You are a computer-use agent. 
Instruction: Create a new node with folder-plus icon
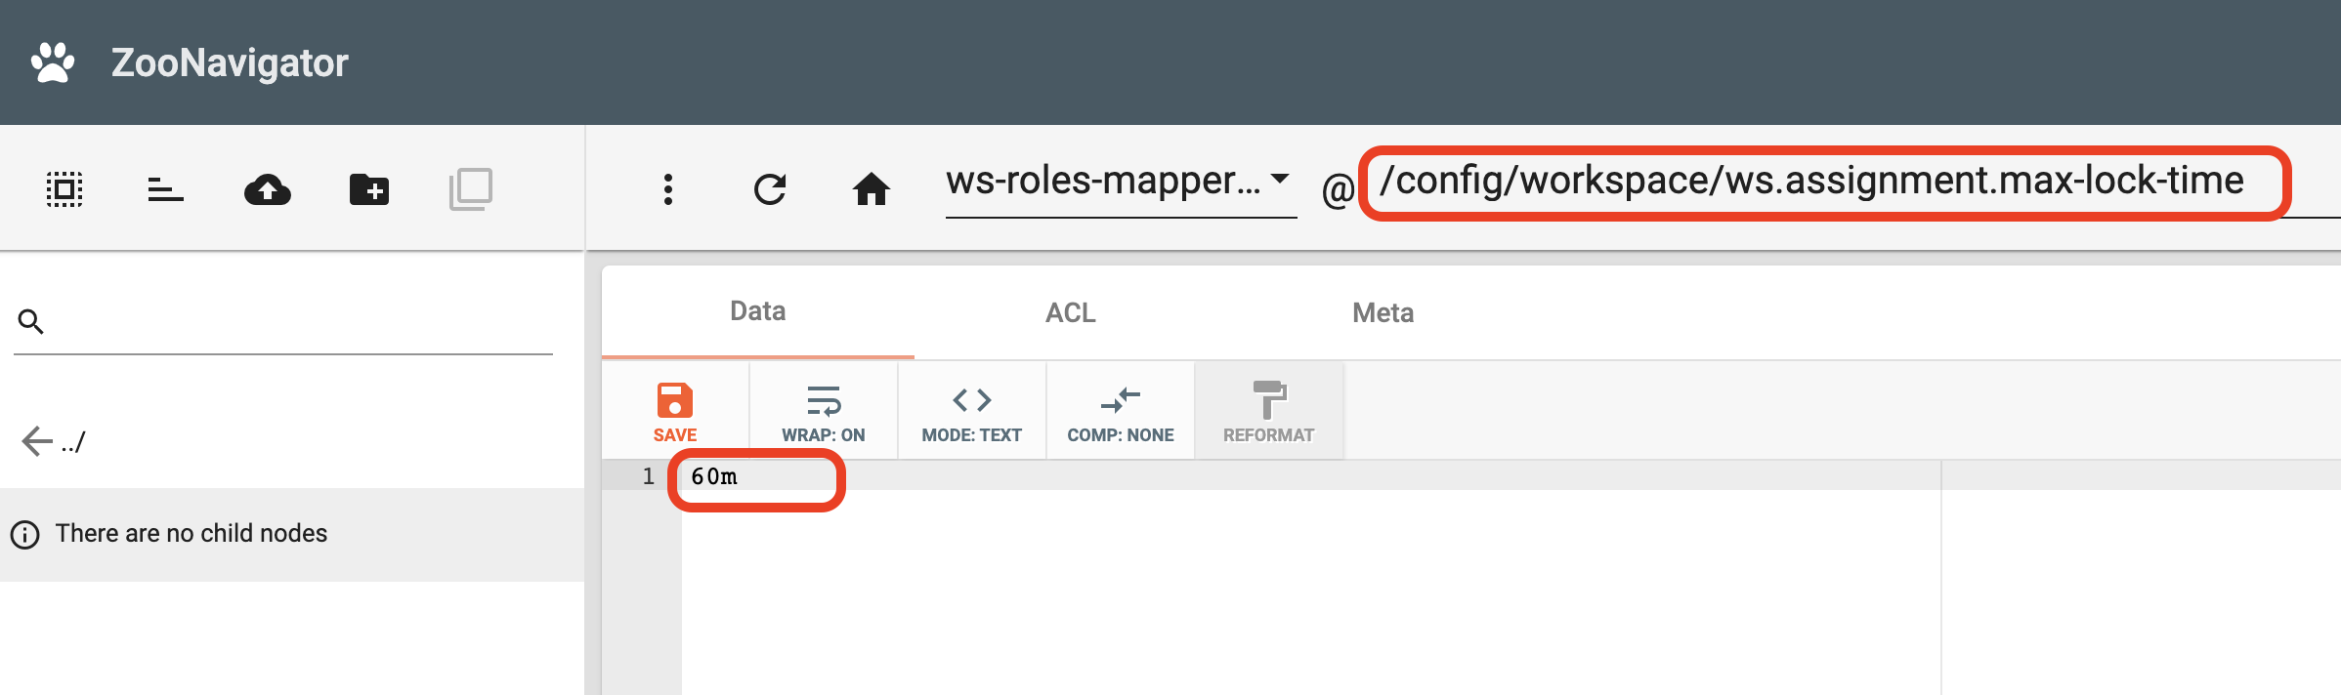(x=369, y=188)
